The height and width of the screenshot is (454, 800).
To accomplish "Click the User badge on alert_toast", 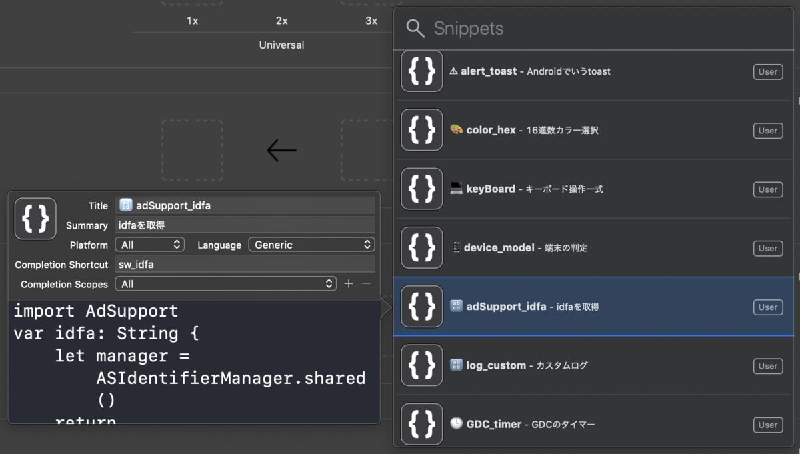I will pos(768,72).
